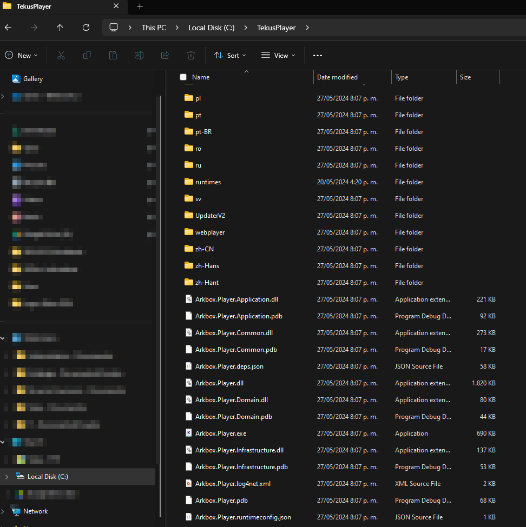Screen dimensions: 526x527
Task: Click the Back navigation arrow
Action: pos(8,28)
